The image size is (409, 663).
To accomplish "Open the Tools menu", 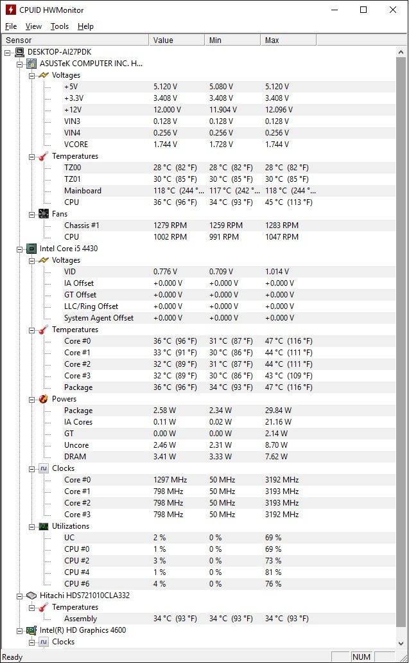I will click(60, 26).
